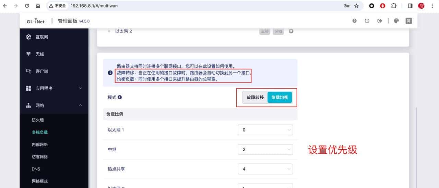Bookmark this page with the star icon
439x188 pixels.
pyautogui.click(x=356, y=6)
